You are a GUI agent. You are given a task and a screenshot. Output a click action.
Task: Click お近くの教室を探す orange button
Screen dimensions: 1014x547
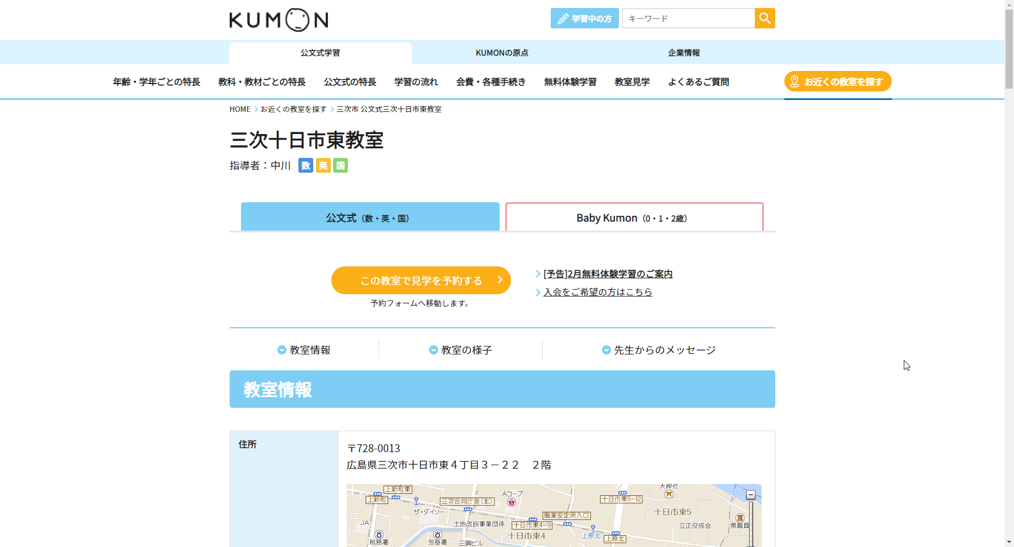tap(838, 81)
